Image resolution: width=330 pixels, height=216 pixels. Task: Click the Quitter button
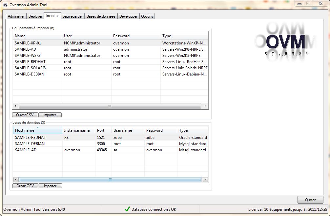310,200
